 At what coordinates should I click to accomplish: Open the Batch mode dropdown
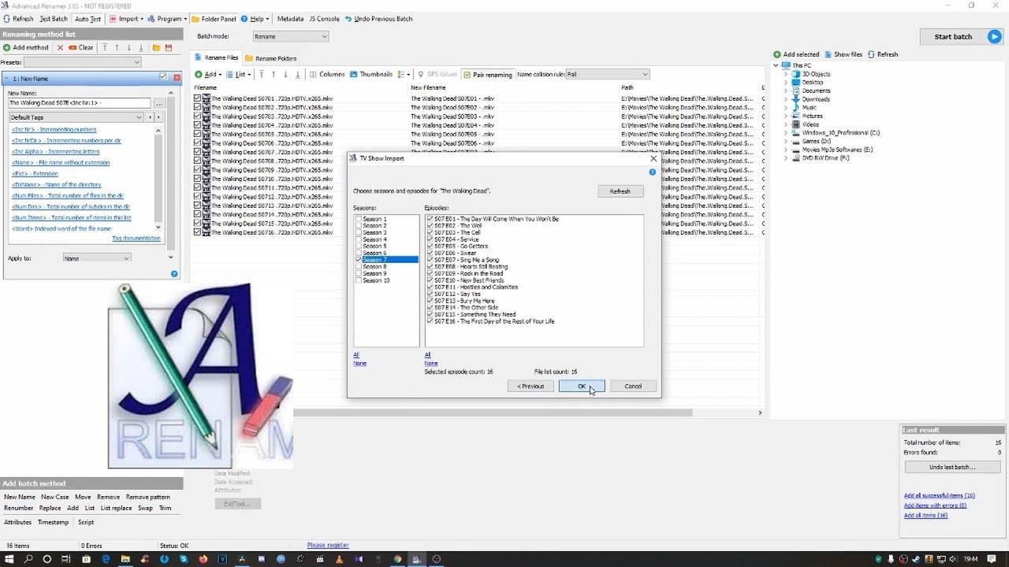291,36
